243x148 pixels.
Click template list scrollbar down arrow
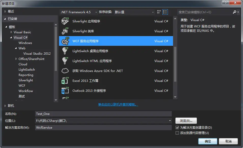click(175, 97)
